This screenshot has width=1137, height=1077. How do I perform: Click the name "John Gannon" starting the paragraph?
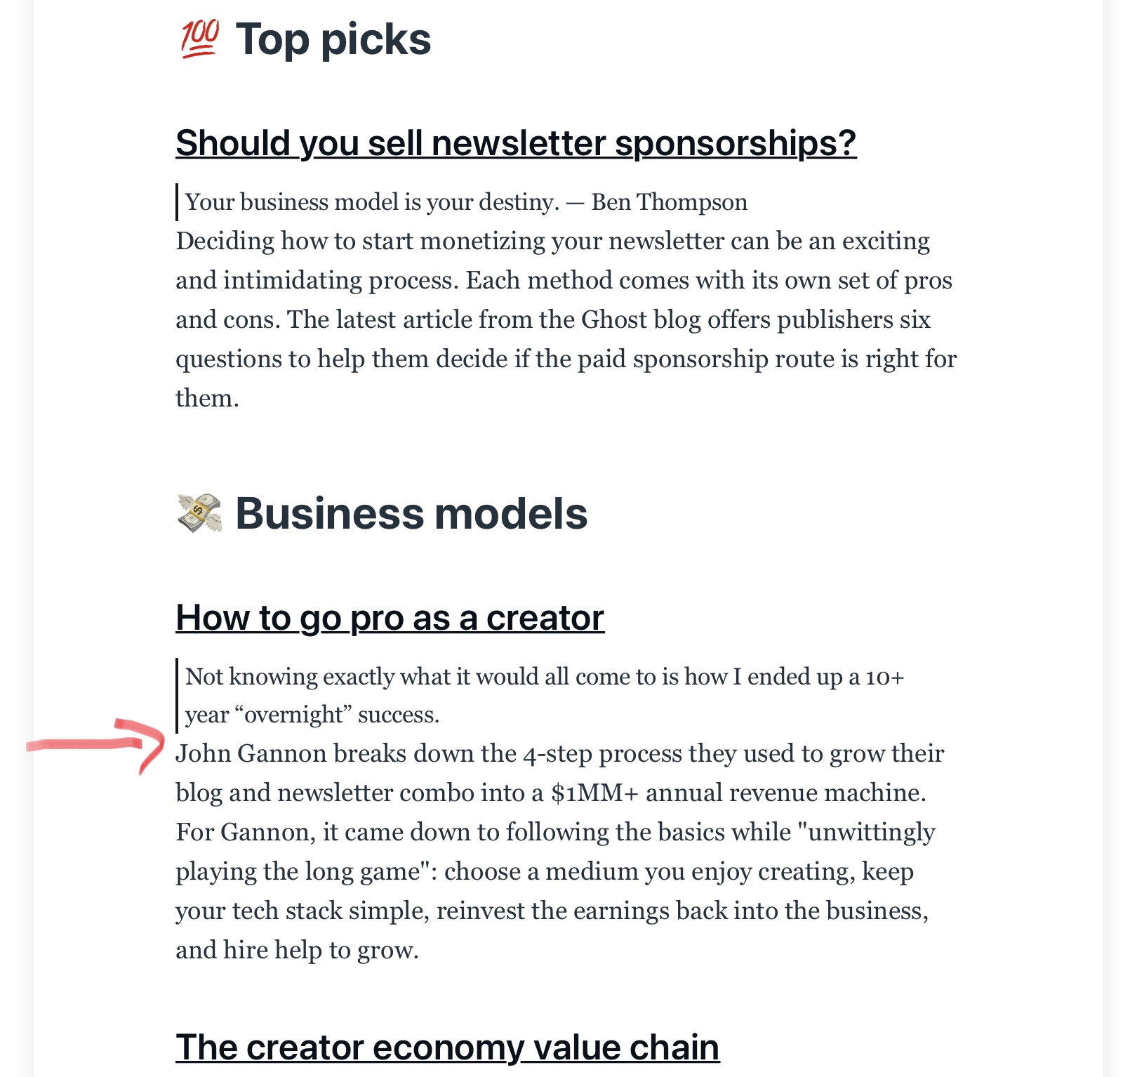[251, 753]
